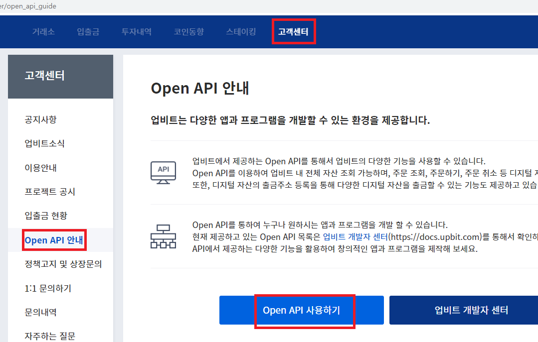Image resolution: width=538 pixels, height=342 pixels.
Task: Open 문의내역 sidebar item
Action: pyautogui.click(x=40, y=313)
